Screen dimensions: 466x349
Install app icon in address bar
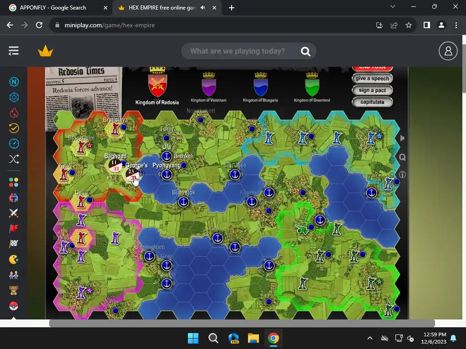(380, 25)
